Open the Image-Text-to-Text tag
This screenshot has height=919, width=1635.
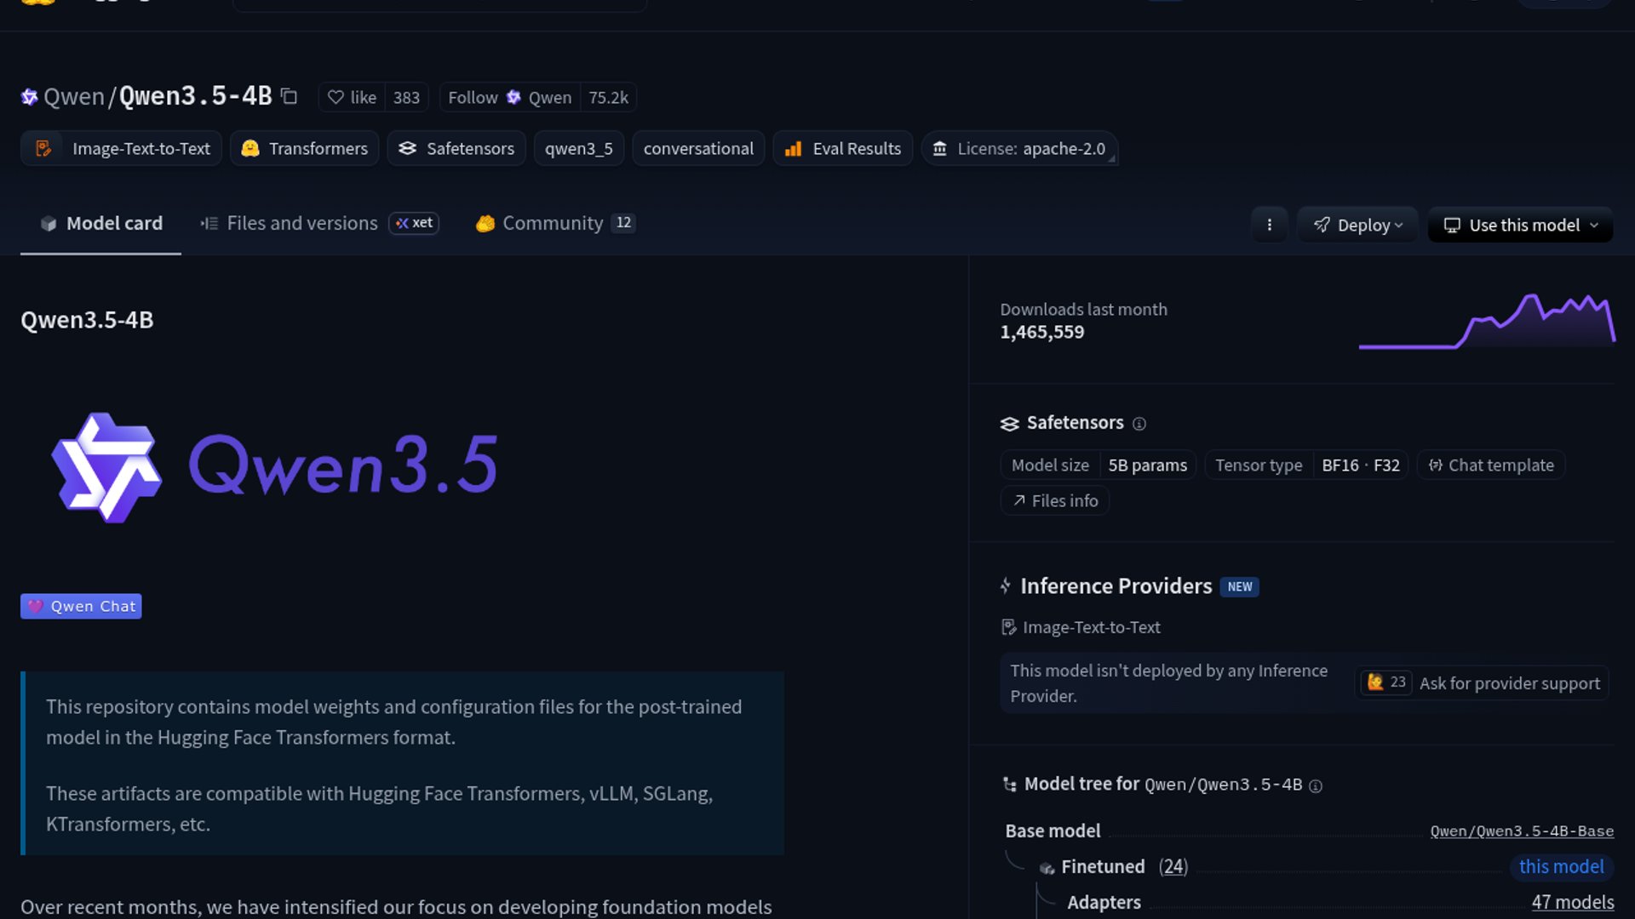pos(122,148)
